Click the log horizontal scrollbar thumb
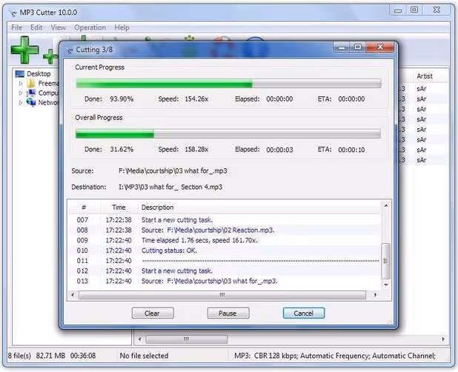The width and height of the screenshot is (458, 372). point(222,295)
